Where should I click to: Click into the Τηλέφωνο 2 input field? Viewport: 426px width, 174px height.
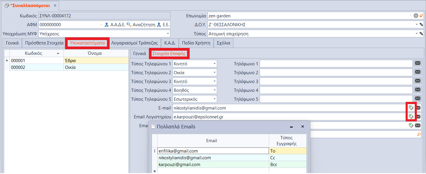tap(336, 72)
